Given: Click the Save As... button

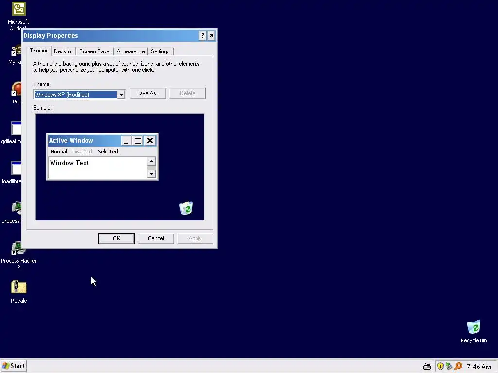Looking at the screenshot, I should pyautogui.click(x=148, y=93).
